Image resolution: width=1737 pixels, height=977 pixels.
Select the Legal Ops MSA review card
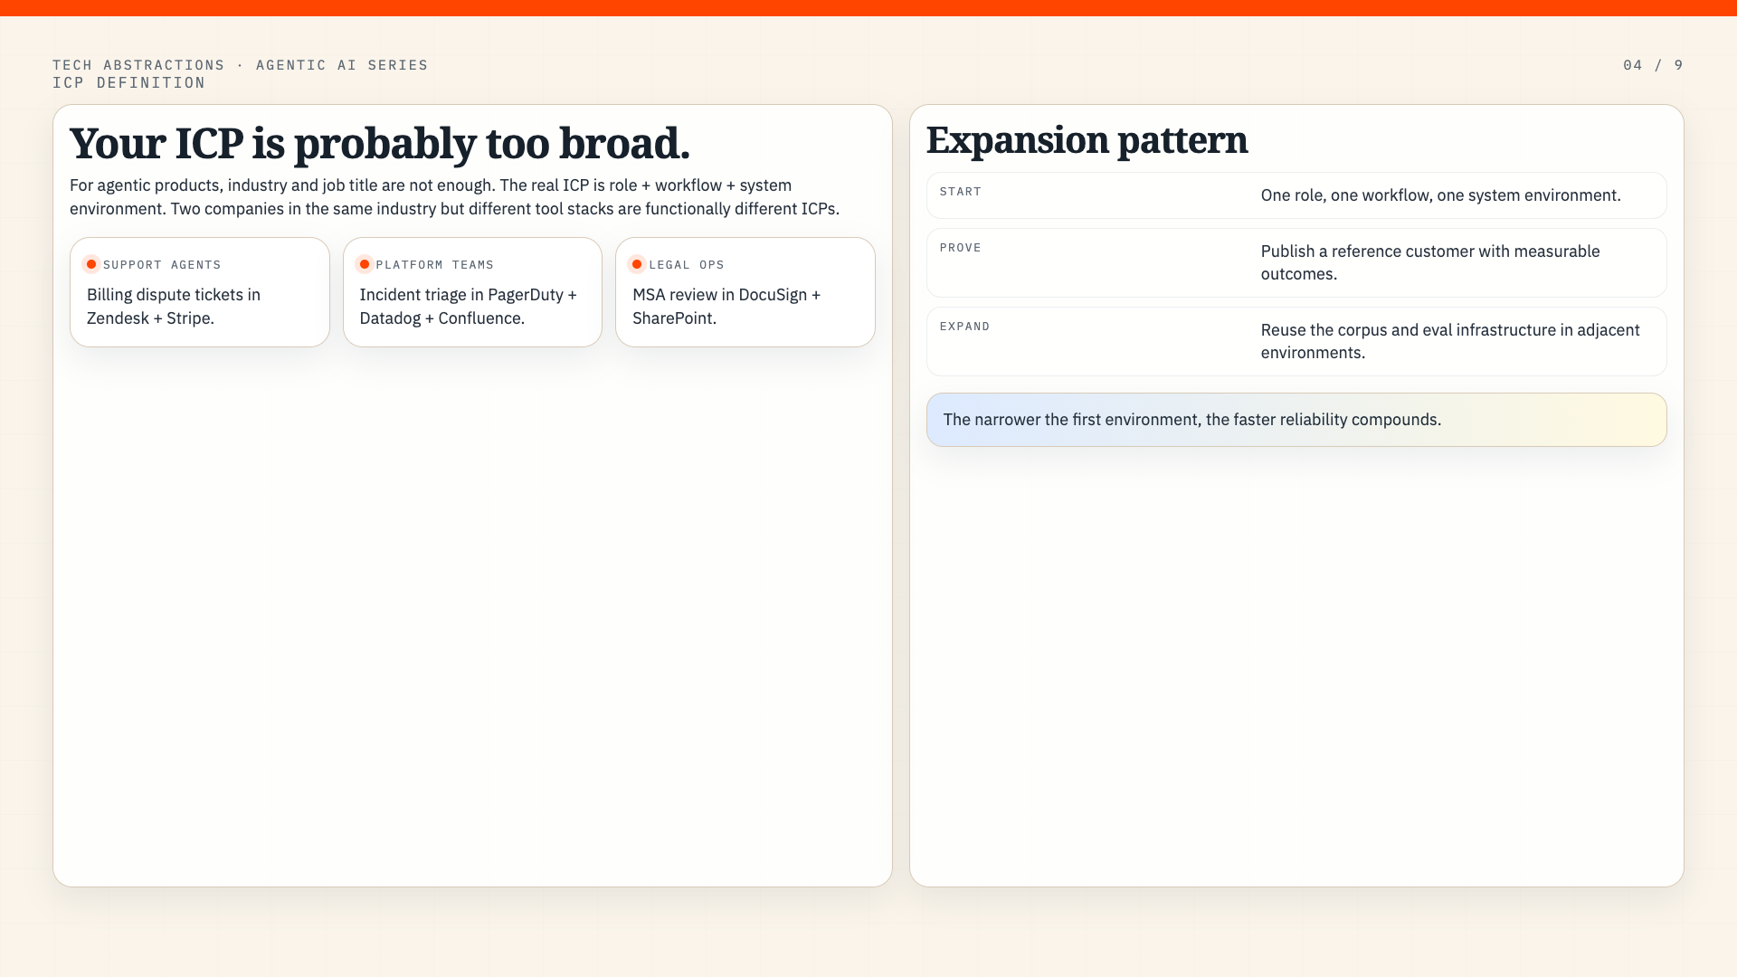click(x=745, y=292)
